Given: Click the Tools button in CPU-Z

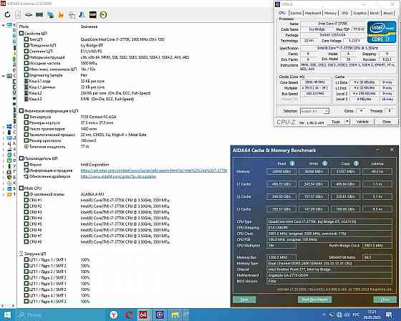Looking at the screenshot, I should point(336,122).
